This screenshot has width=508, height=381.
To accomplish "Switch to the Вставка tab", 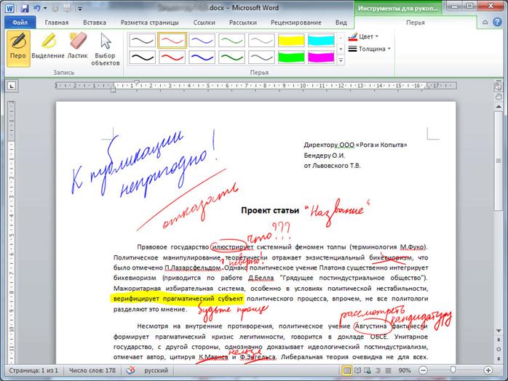I will click(x=95, y=23).
